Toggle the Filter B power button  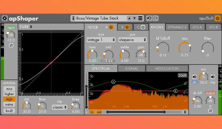127,27
